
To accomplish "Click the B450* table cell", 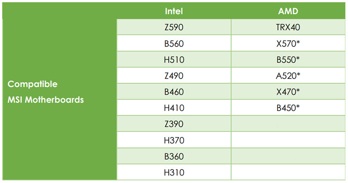I will 288,108.
